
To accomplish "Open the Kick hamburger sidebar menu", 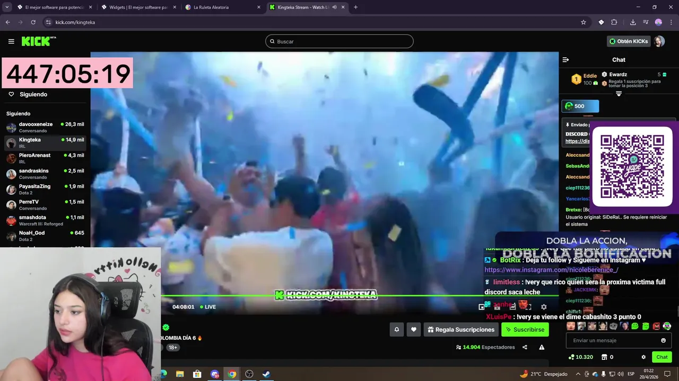I will click(x=11, y=41).
